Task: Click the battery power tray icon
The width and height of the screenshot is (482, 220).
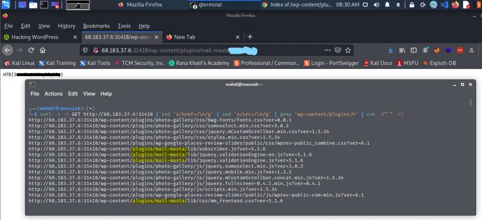Action: tap(398, 4)
